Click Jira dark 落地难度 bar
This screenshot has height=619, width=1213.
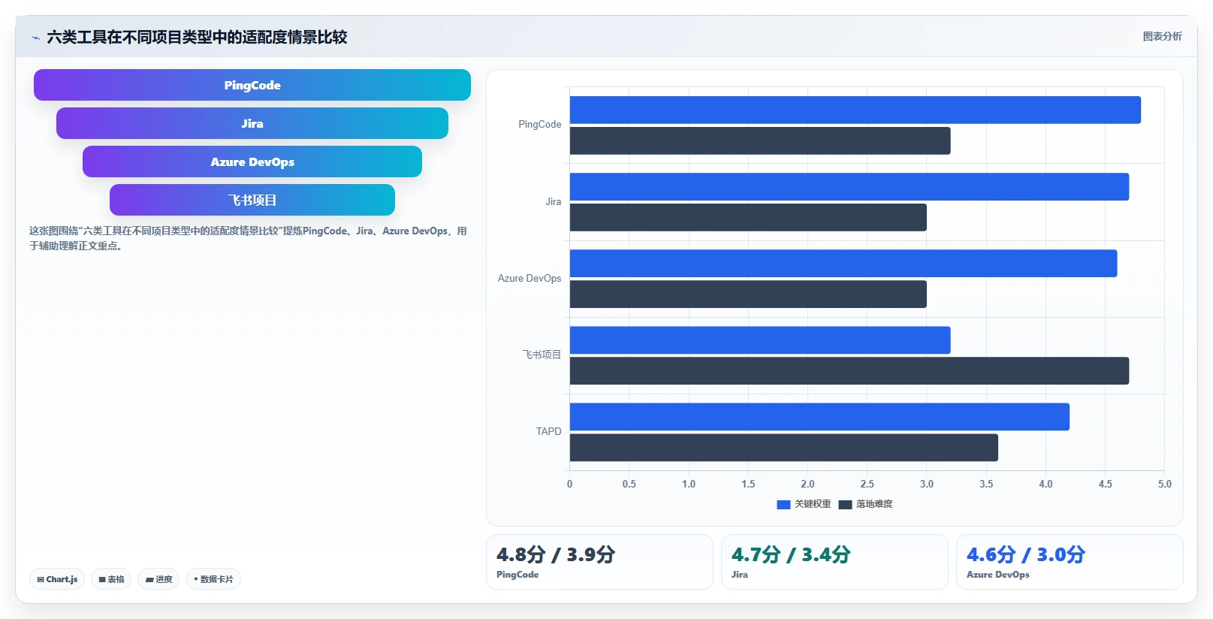pos(748,218)
